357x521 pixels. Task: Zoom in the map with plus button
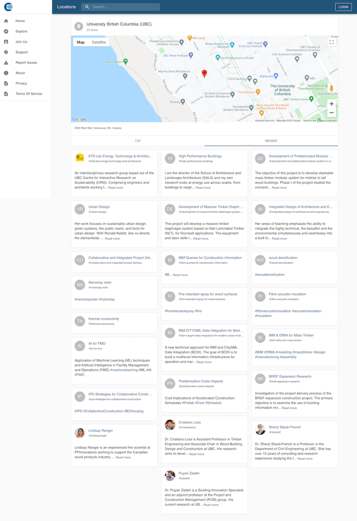pos(331,104)
